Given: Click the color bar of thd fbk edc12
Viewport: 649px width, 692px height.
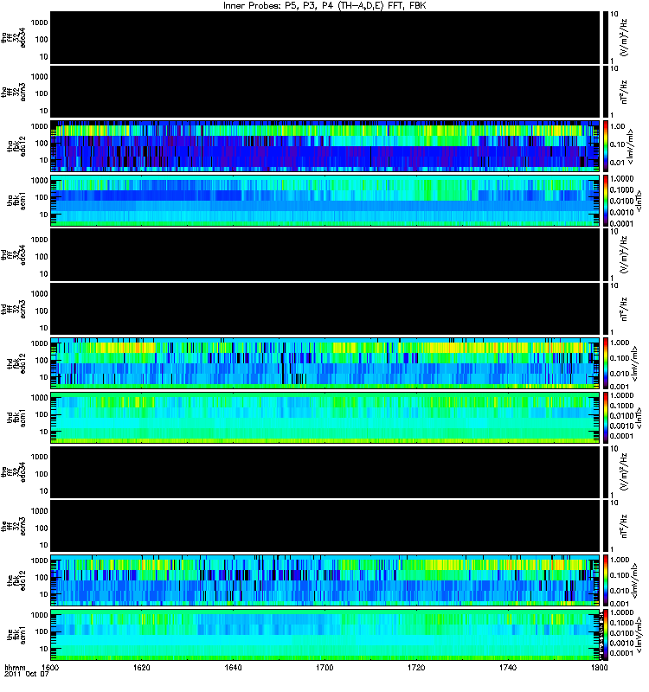Looking at the screenshot, I should click(606, 363).
